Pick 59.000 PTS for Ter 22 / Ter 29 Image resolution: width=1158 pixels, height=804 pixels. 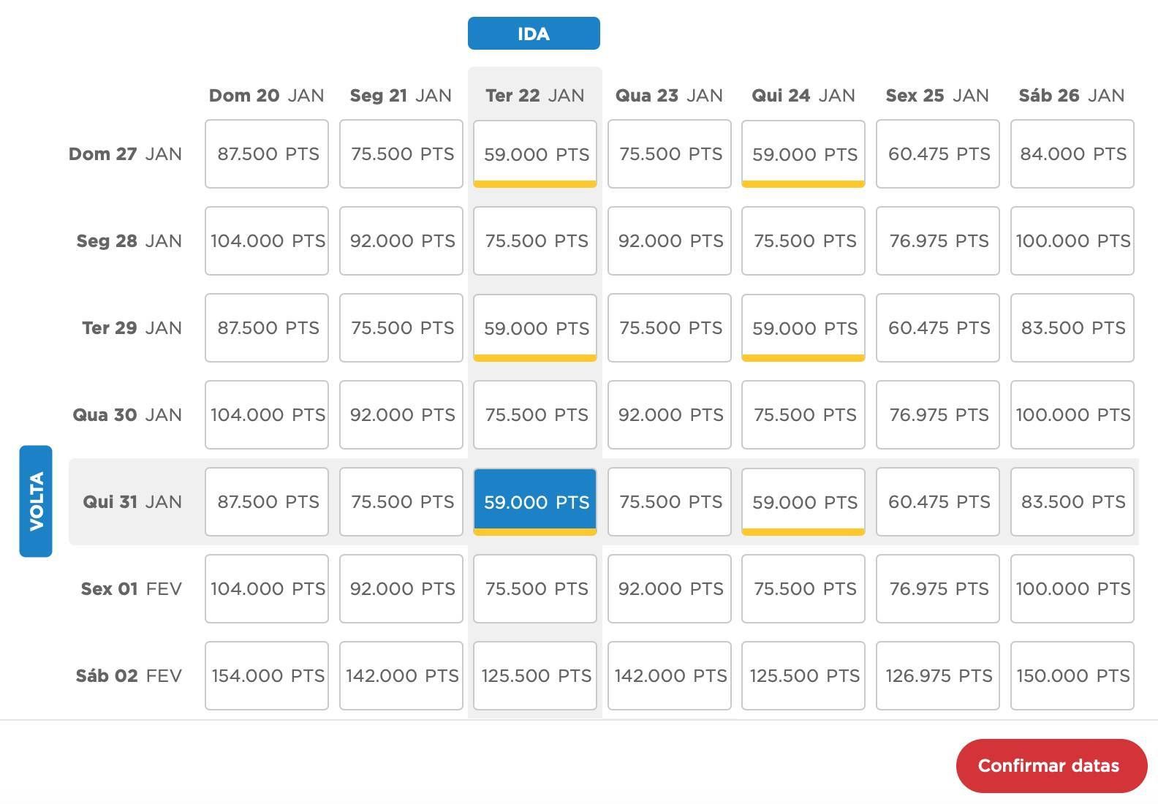click(x=535, y=328)
